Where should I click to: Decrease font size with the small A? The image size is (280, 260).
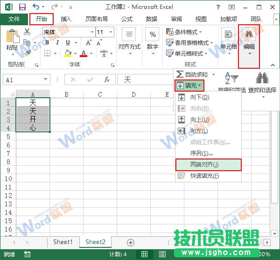click(99, 43)
